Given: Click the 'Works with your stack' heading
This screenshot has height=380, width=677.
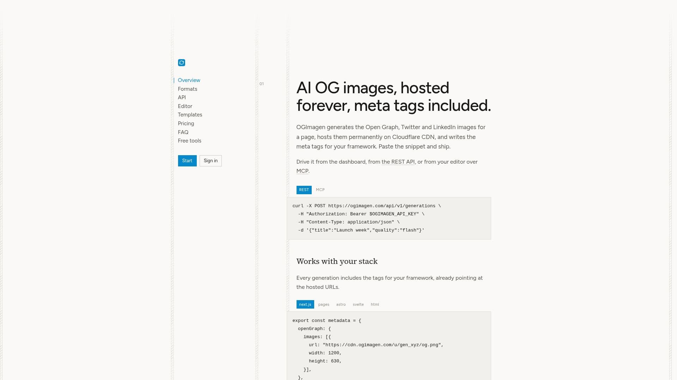Looking at the screenshot, I should (x=337, y=261).
